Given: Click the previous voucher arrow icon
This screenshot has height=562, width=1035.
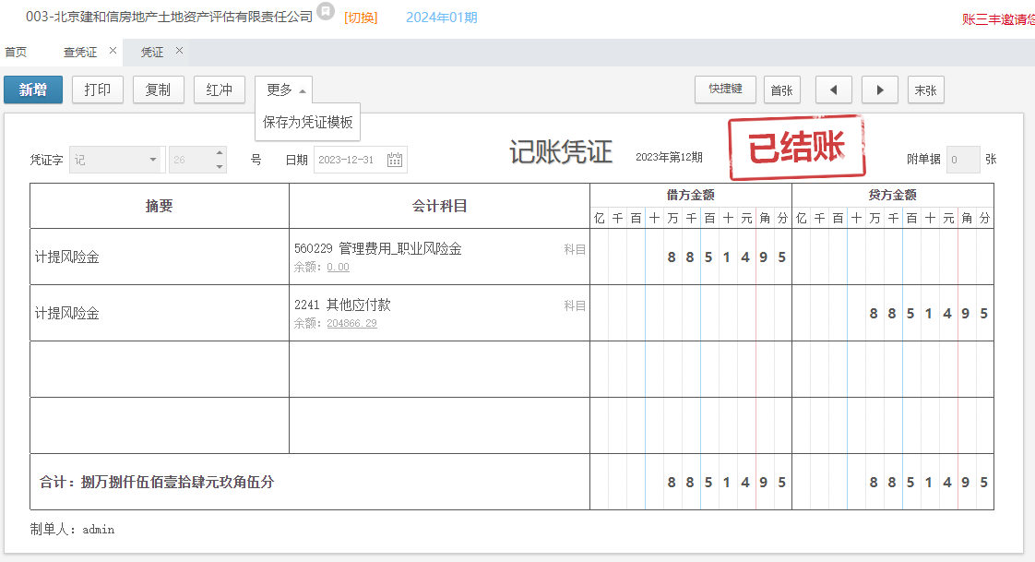Looking at the screenshot, I should pyautogui.click(x=834, y=90).
